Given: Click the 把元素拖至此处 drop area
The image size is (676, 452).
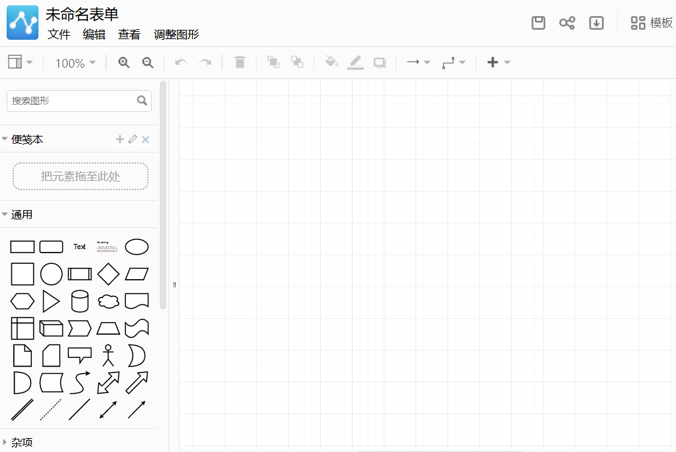Looking at the screenshot, I should [81, 176].
